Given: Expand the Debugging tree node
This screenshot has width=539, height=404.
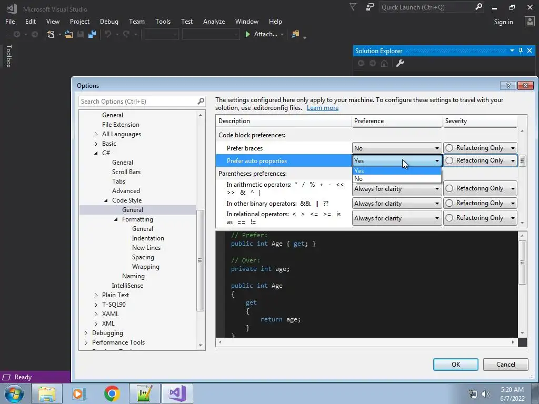Looking at the screenshot, I should click(x=86, y=333).
